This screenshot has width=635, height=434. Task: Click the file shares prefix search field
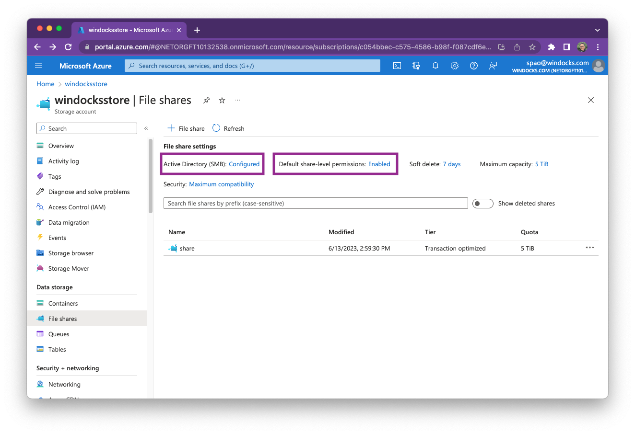pos(316,203)
